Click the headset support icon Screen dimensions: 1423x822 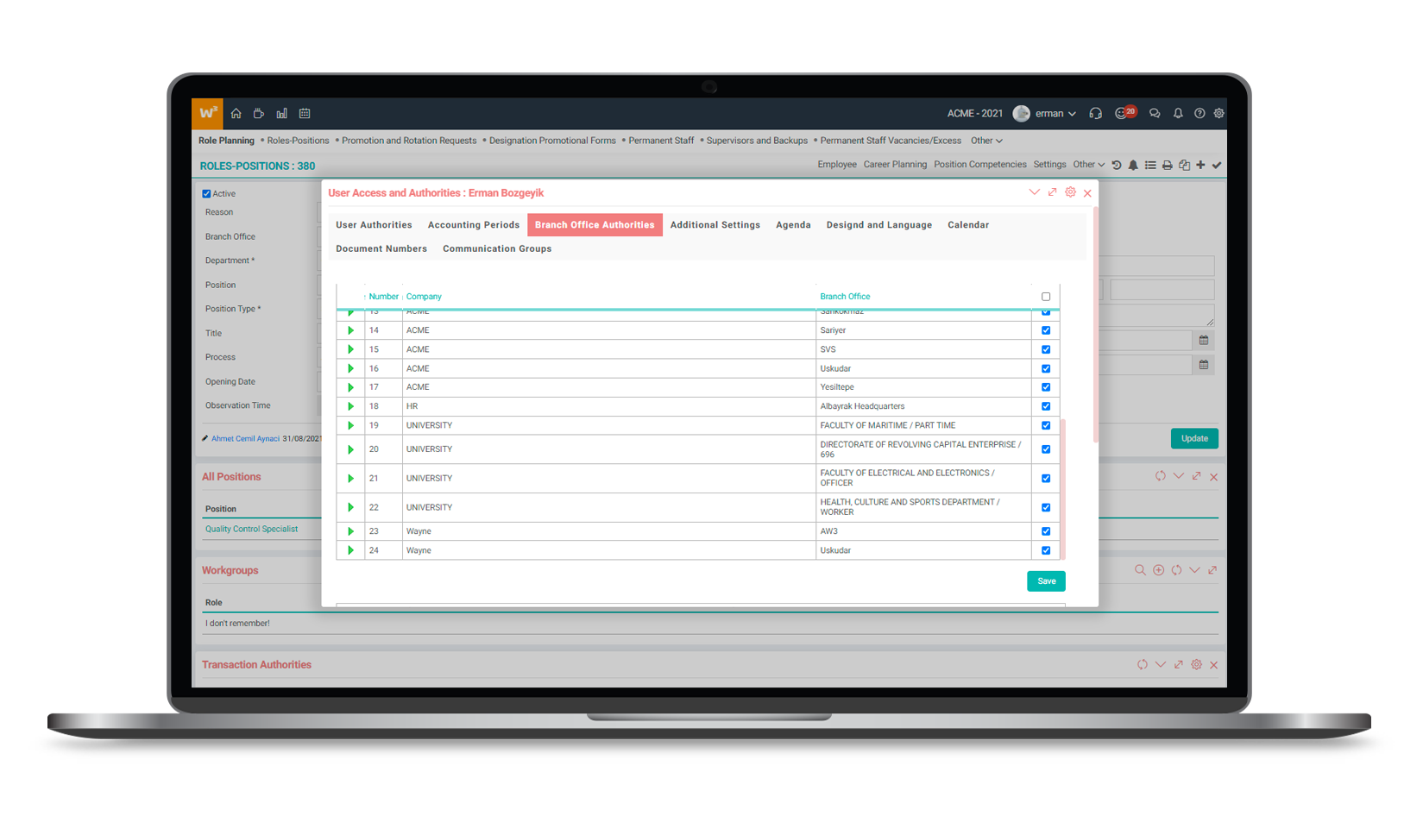coord(1095,113)
